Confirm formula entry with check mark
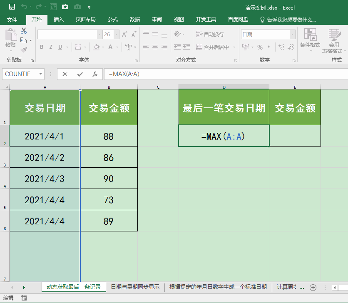 coord(80,74)
